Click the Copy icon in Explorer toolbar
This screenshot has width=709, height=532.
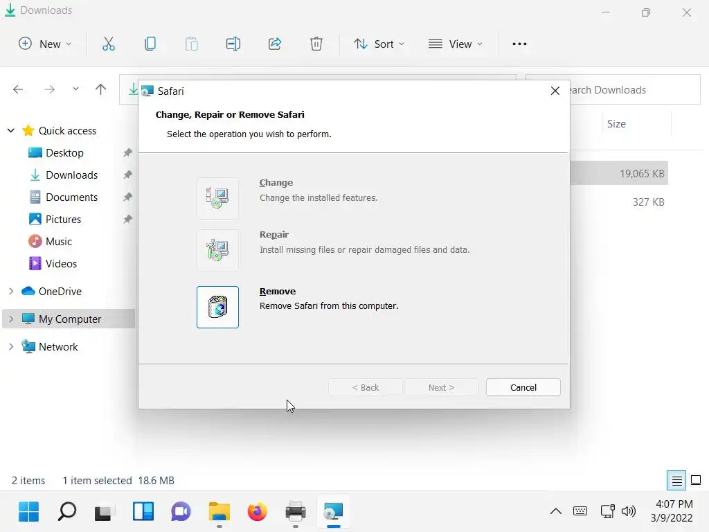click(150, 44)
